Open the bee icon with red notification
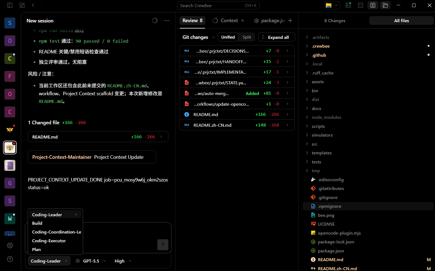This screenshot has height=271, width=435. pos(10,130)
